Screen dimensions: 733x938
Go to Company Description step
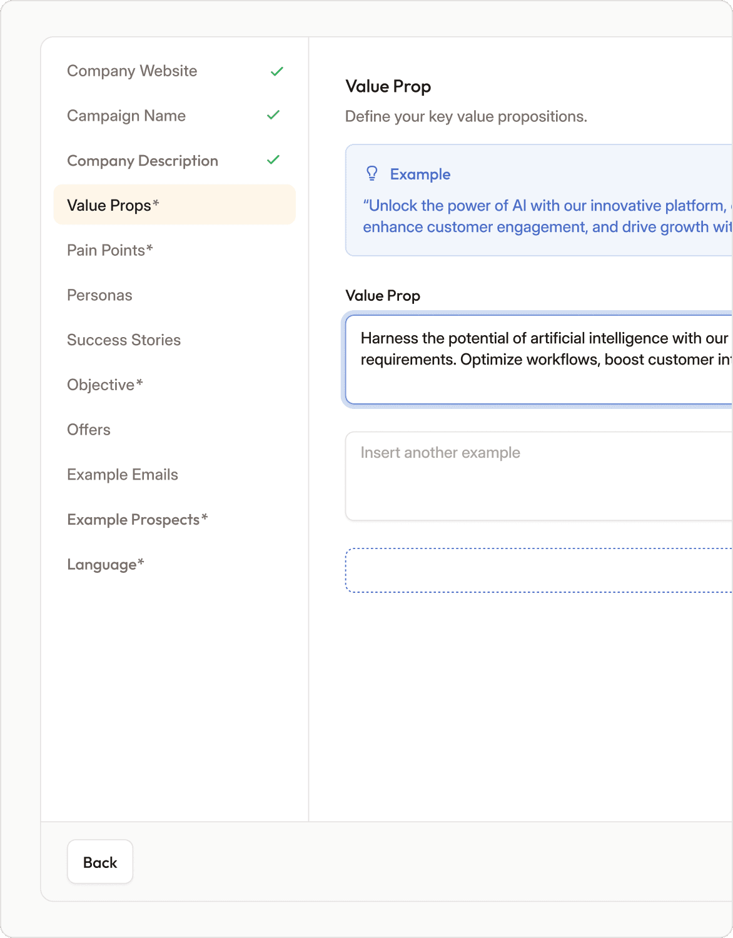[x=174, y=161]
